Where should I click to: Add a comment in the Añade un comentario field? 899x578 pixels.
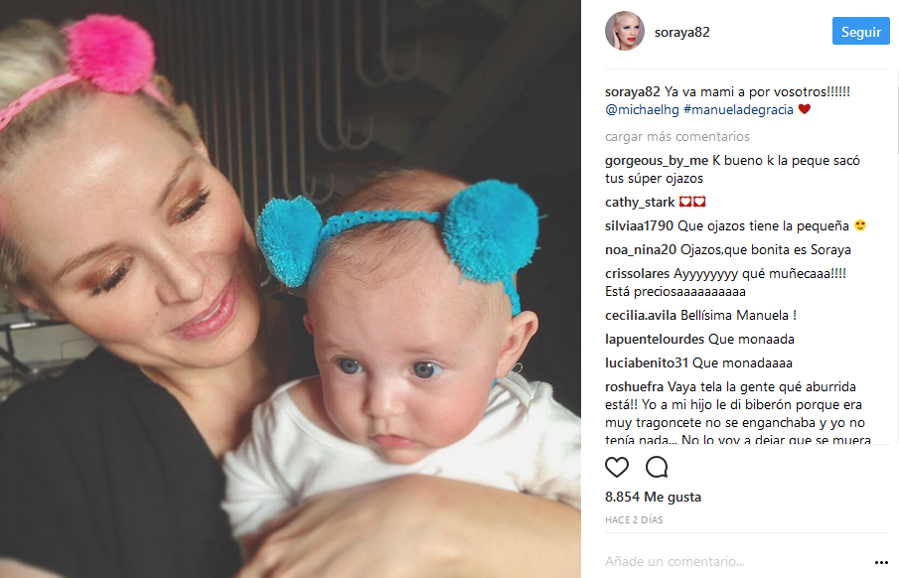point(734,561)
